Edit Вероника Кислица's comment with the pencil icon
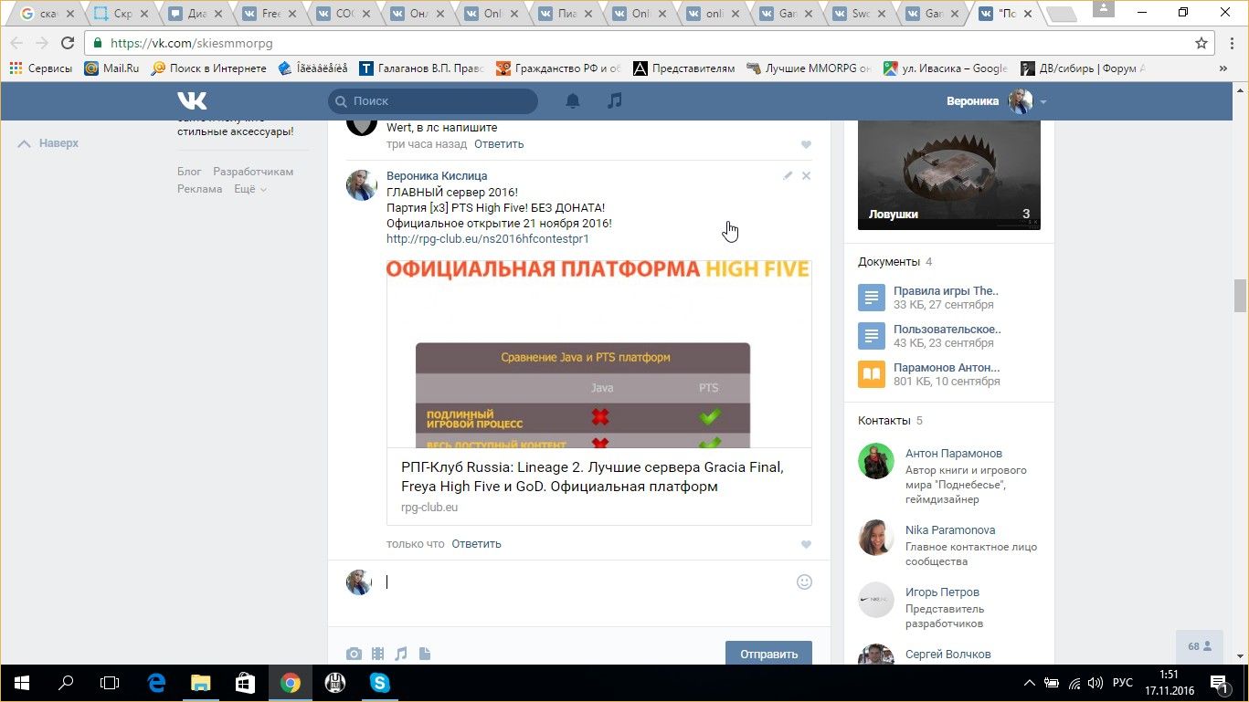Image resolution: width=1249 pixels, height=702 pixels. coord(788,175)
